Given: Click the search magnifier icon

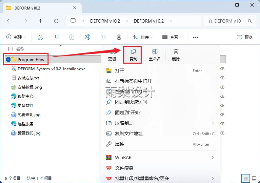Looking at the screenshot, I should tap(250, 21).
